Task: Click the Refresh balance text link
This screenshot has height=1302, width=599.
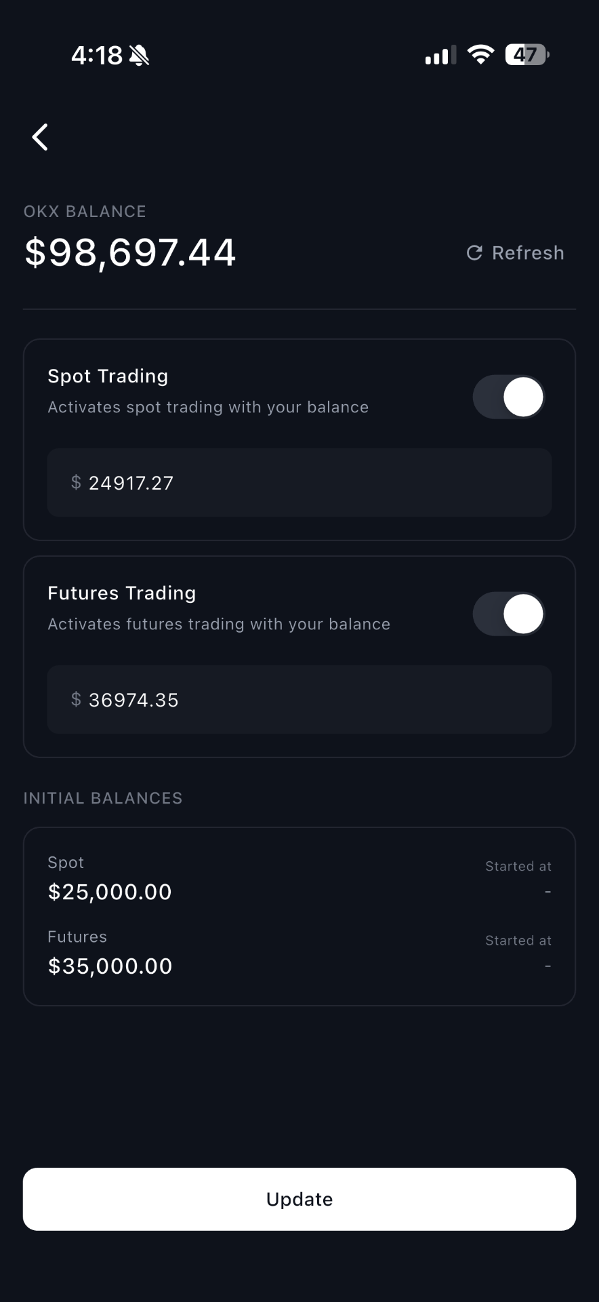Action: tap(528, 253)
